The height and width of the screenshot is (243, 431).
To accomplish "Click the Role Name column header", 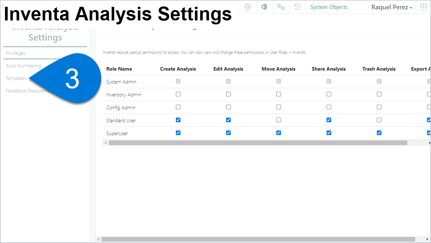I will [x=119, y=69].
